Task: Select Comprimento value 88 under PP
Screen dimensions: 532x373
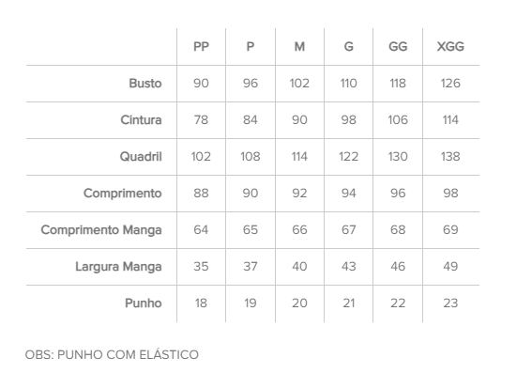Action: click(x=201, y=194)
